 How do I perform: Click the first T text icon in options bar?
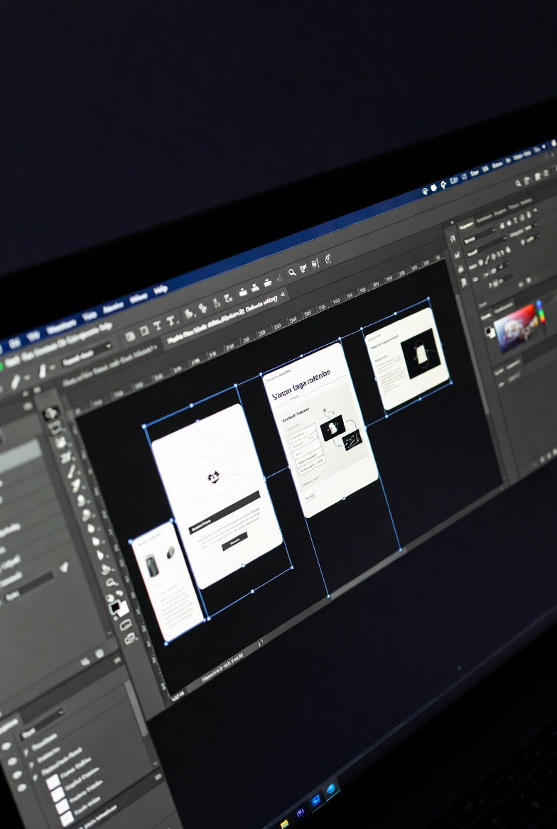[158, 324]
